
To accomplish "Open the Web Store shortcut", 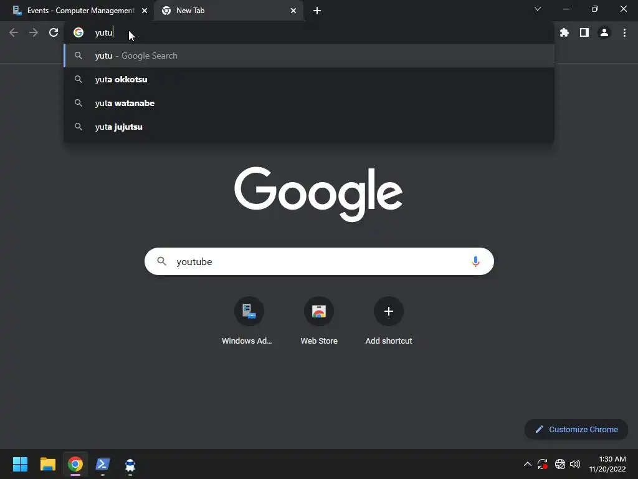I will 319,321.
